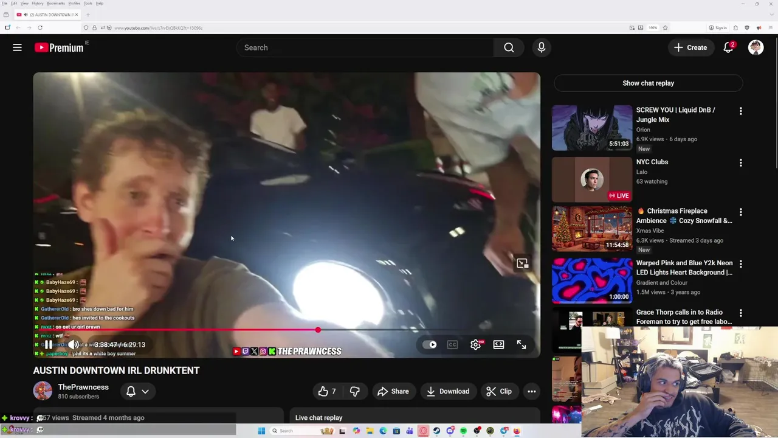This screenshot has height=438, width=778.
Task: Open ThePrawncess channel avatar
Action: 43,391
